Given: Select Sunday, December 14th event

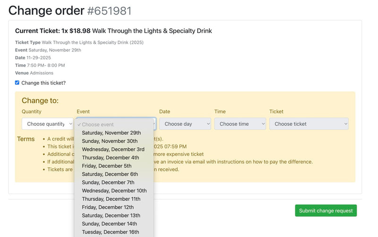Looking at the screenshot, I should pyautogui.click(x=109, y=224).
